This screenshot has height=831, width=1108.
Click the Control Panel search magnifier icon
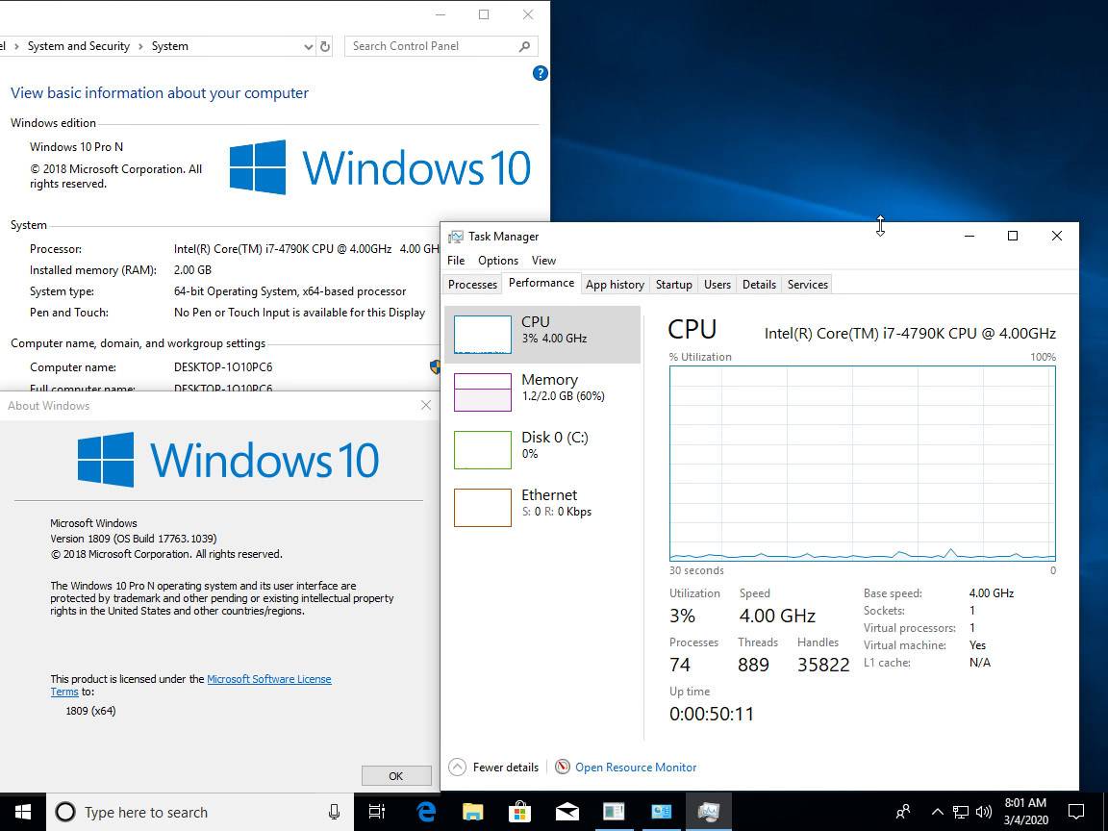pos(524,46)
